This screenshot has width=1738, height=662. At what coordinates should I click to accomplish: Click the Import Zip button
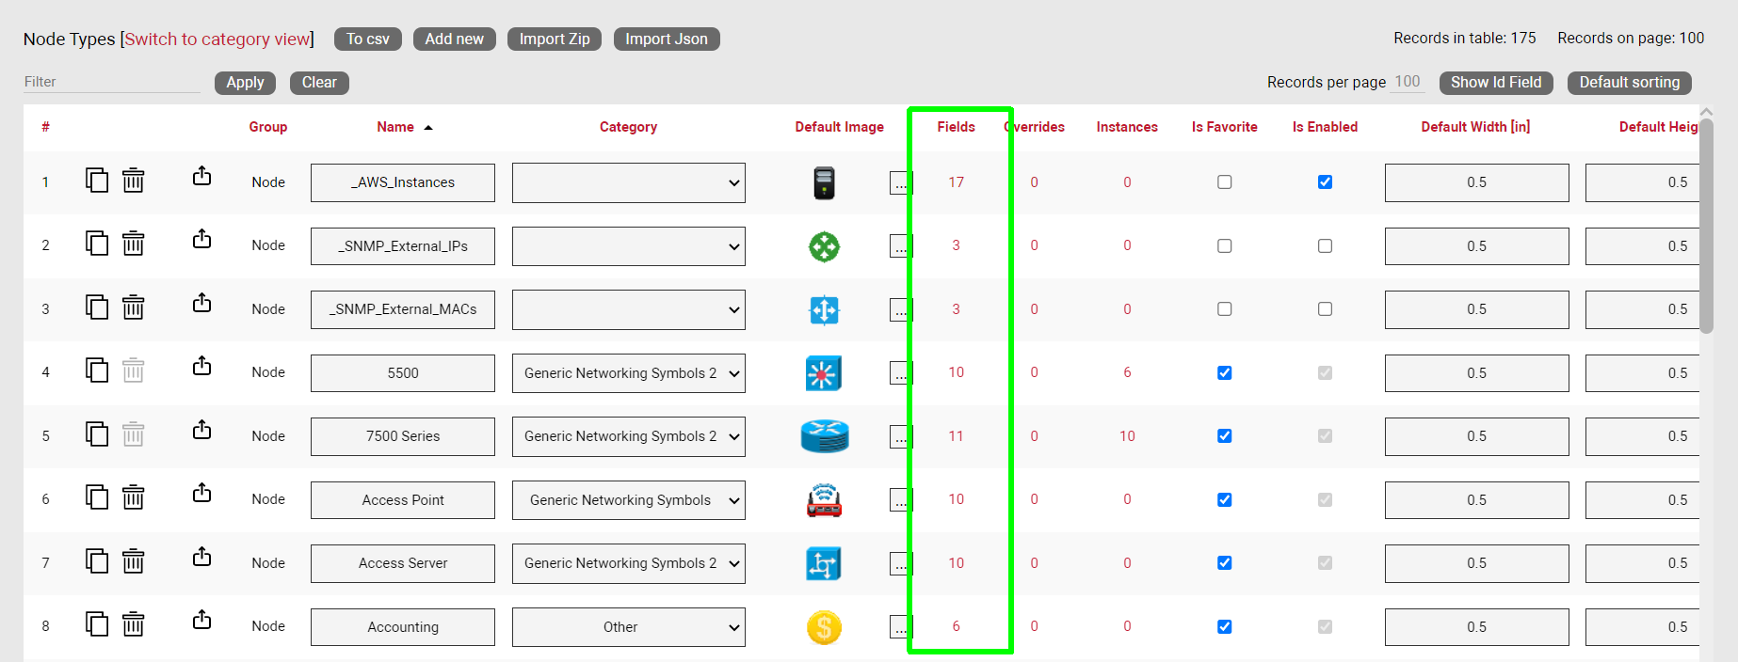point(555,39)
